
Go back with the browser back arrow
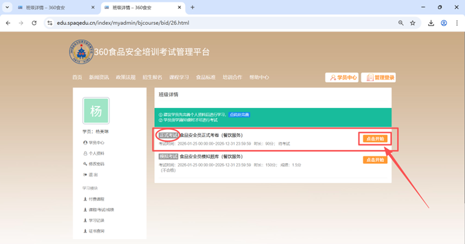(x=8, y=23)
